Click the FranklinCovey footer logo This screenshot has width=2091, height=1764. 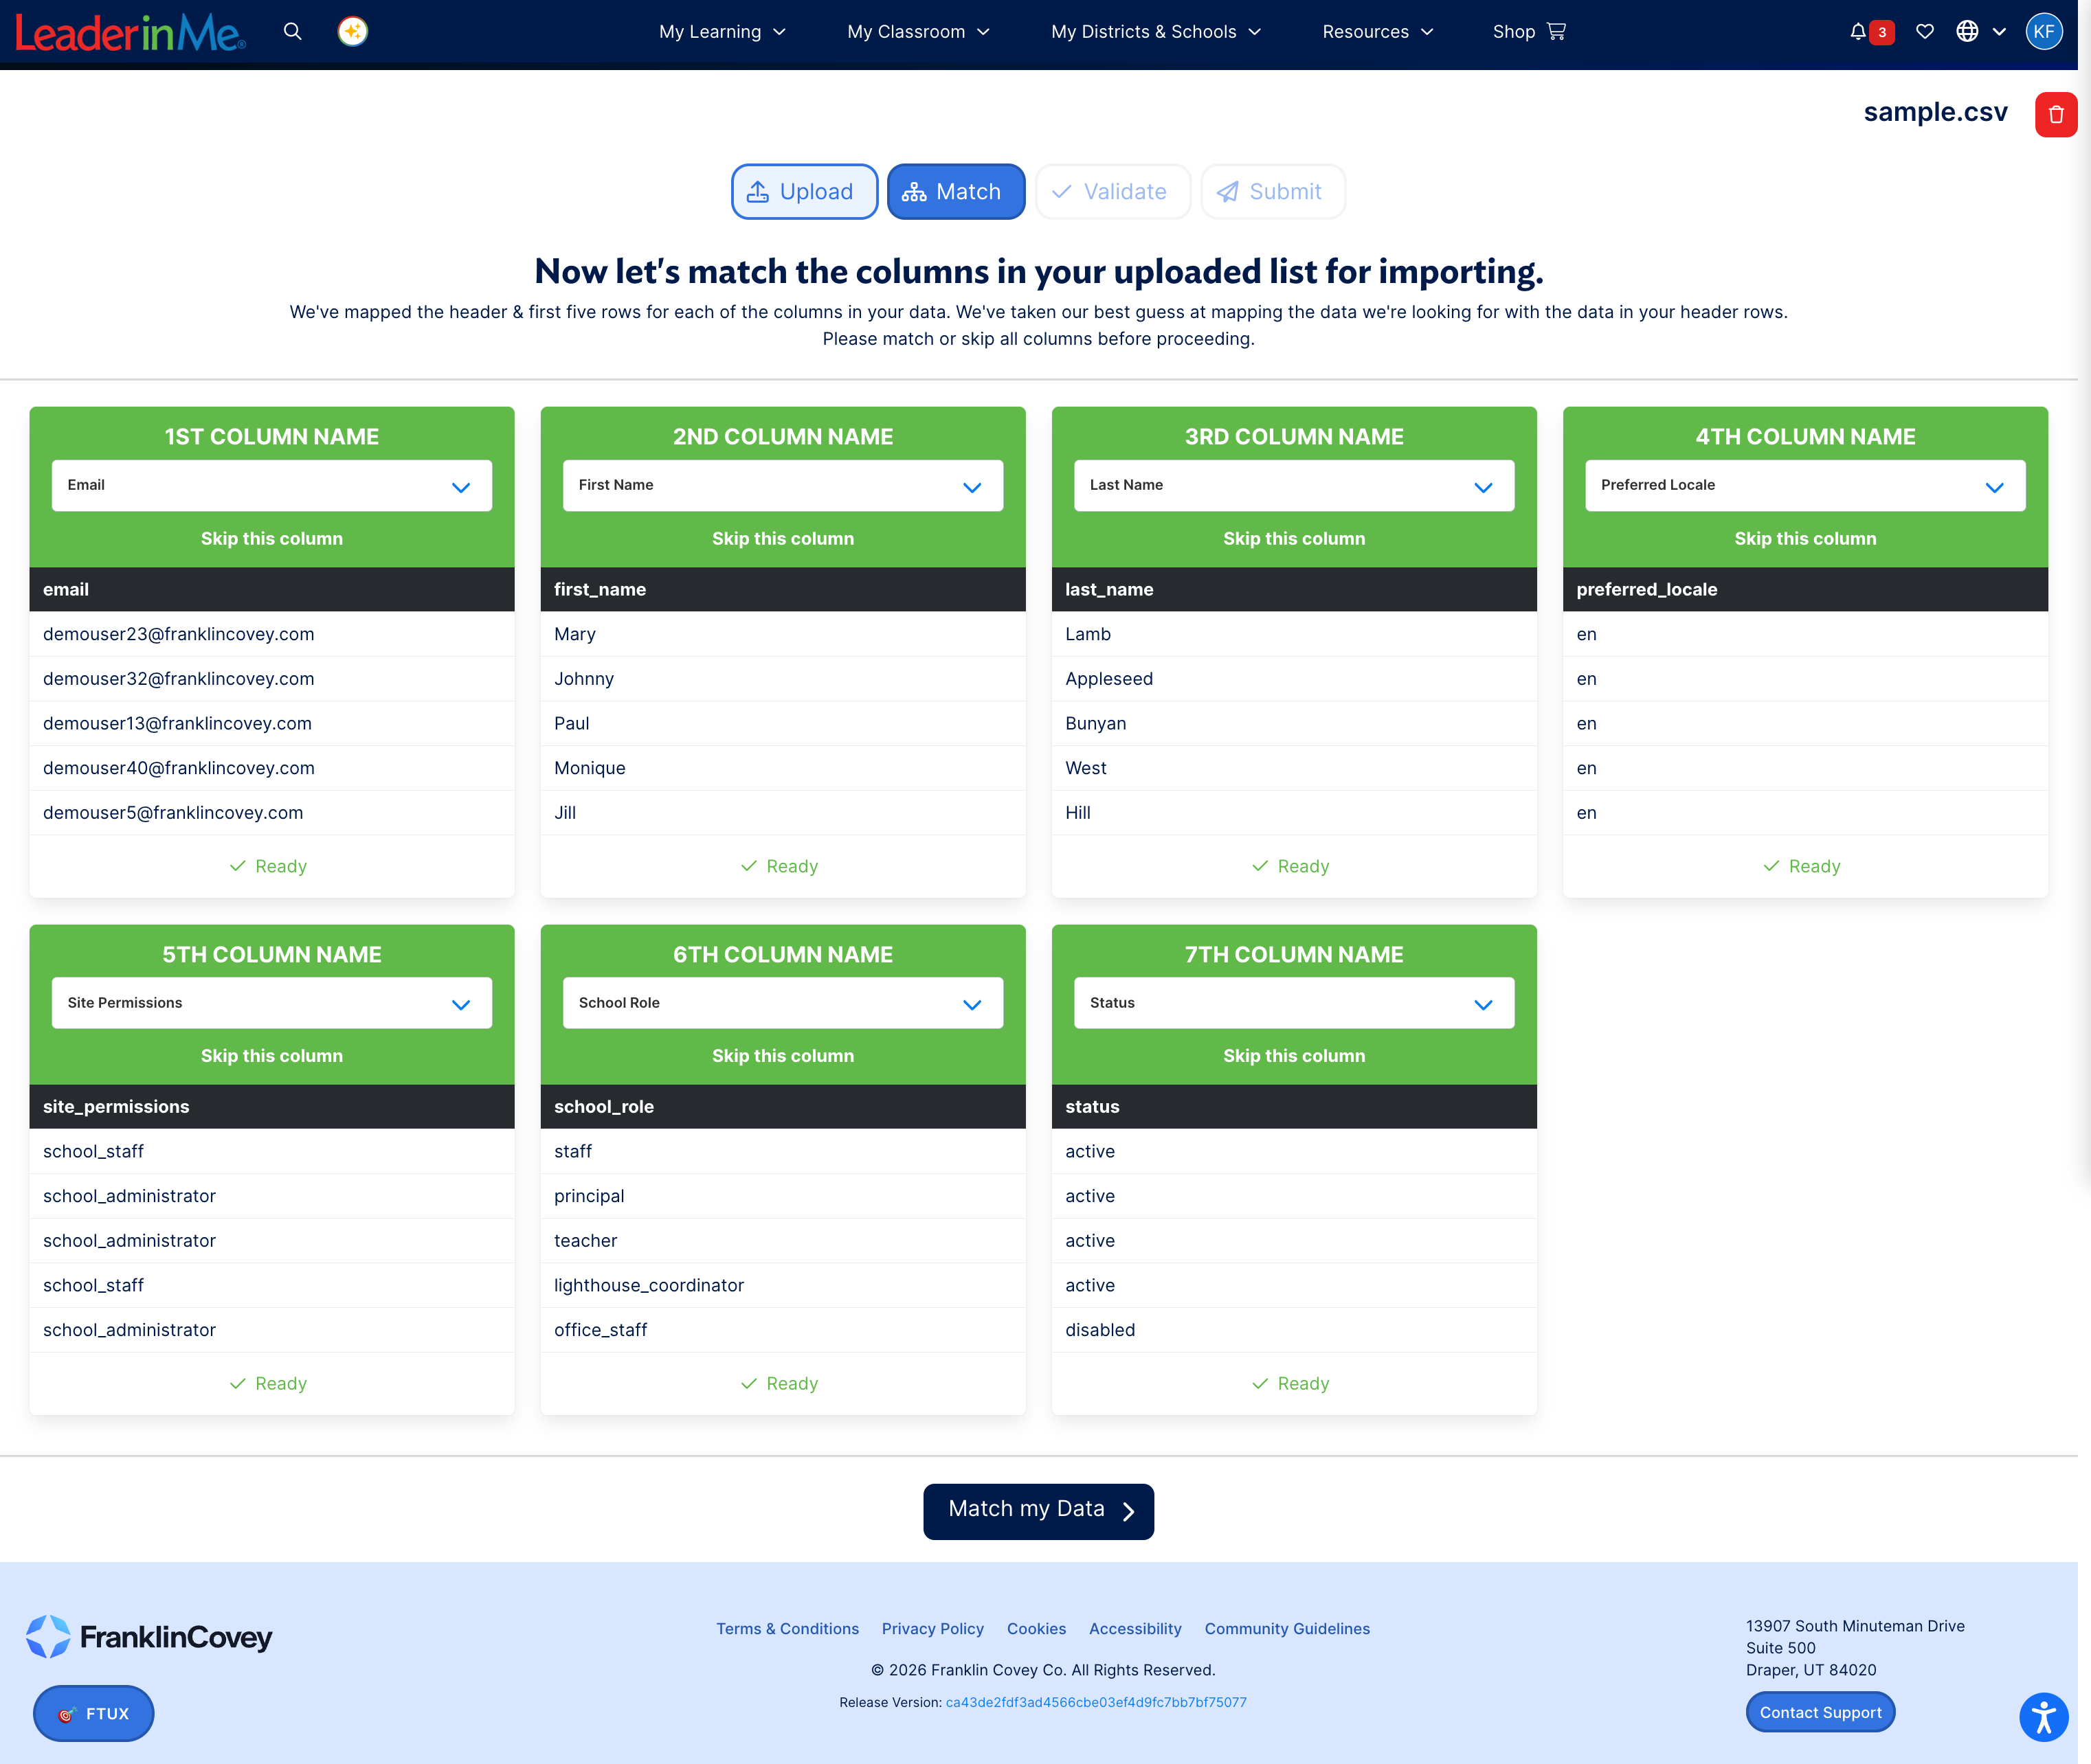pos(149,1637)
